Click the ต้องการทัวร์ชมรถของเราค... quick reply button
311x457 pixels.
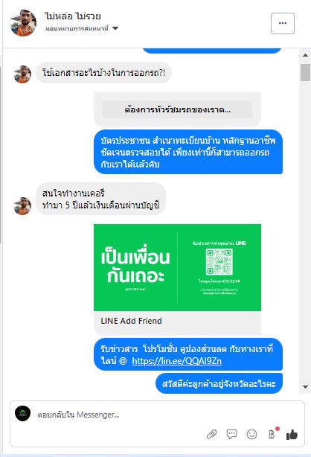(x=177, y=109)
